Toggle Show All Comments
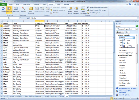This screenshot has width=139, height=100. [x=58, y=10]
